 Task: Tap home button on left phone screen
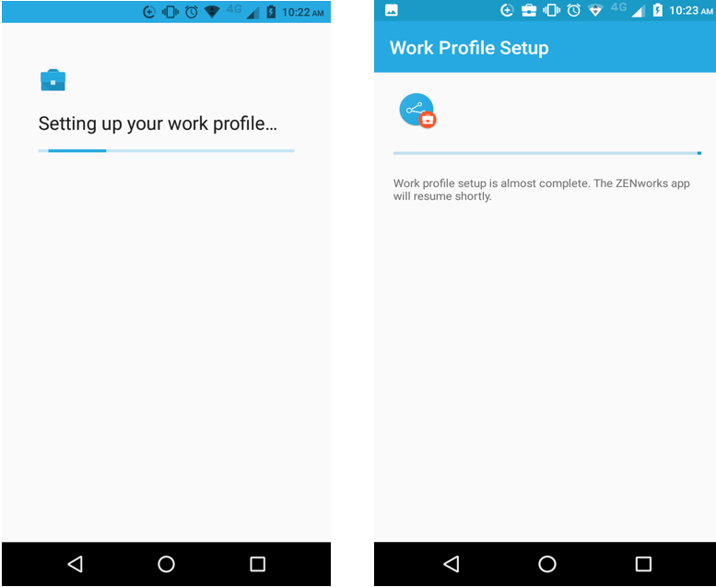coord(166,564)
